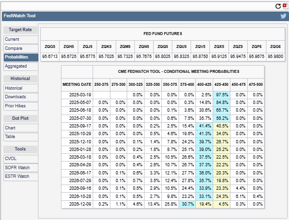Click the 250-275 rate column header
The width and height of the screenshot is (289, 220).
[101, 85]
